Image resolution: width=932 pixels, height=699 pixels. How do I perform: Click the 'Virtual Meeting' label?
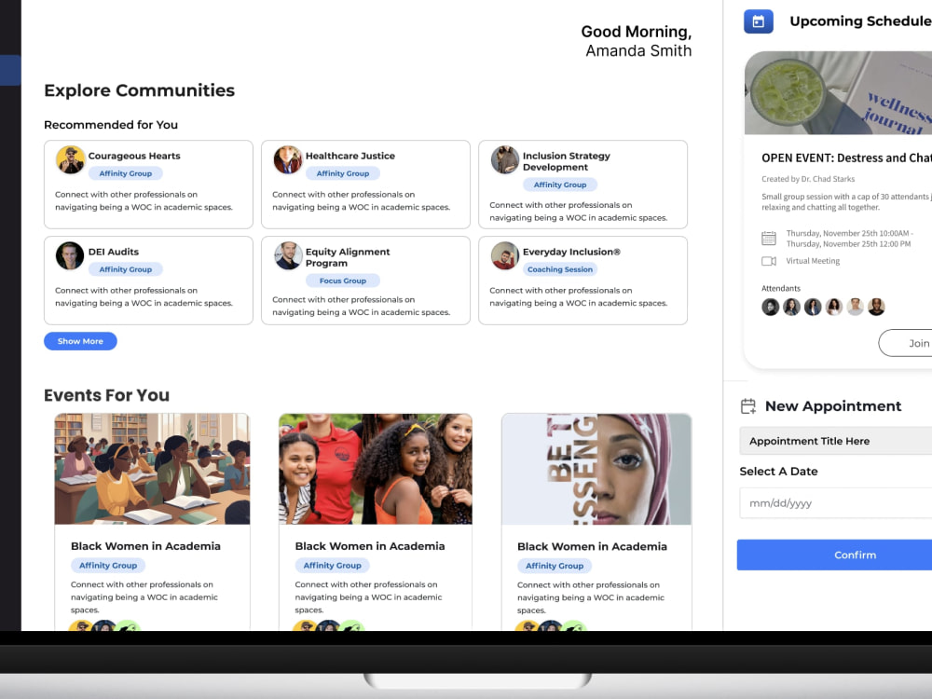813,261
